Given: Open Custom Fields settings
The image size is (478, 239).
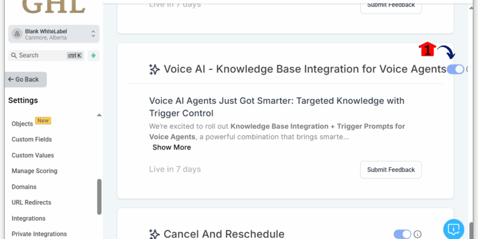Looking at the screenshot, I should (32, 139).
